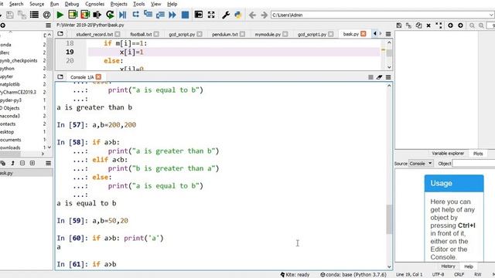This screenshot has height=278, width=495.
Task: Run the file with the green play icon
Action: coord(60,15)
